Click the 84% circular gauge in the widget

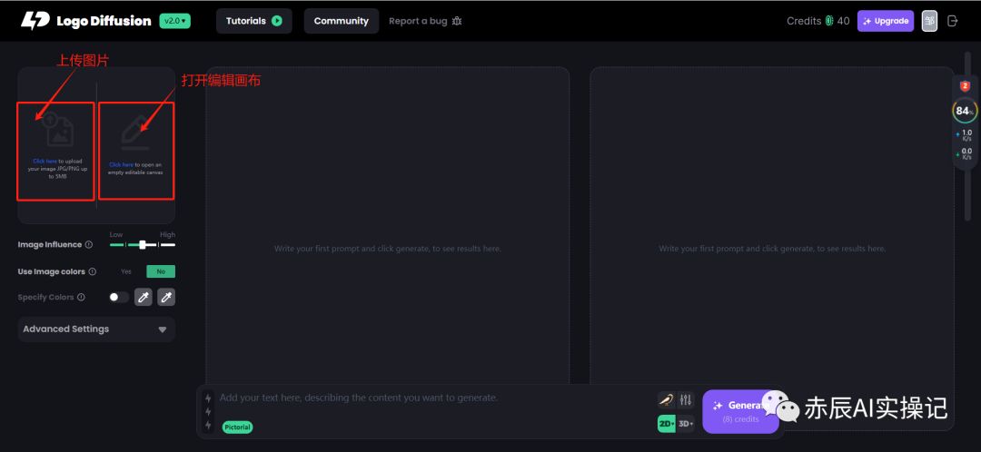click(x=965, y=111)
